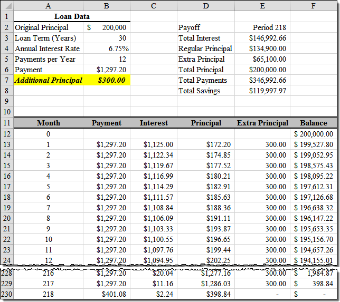Select the $177.52 principal cell
The image size is (340, 302).
pos(206,165)
